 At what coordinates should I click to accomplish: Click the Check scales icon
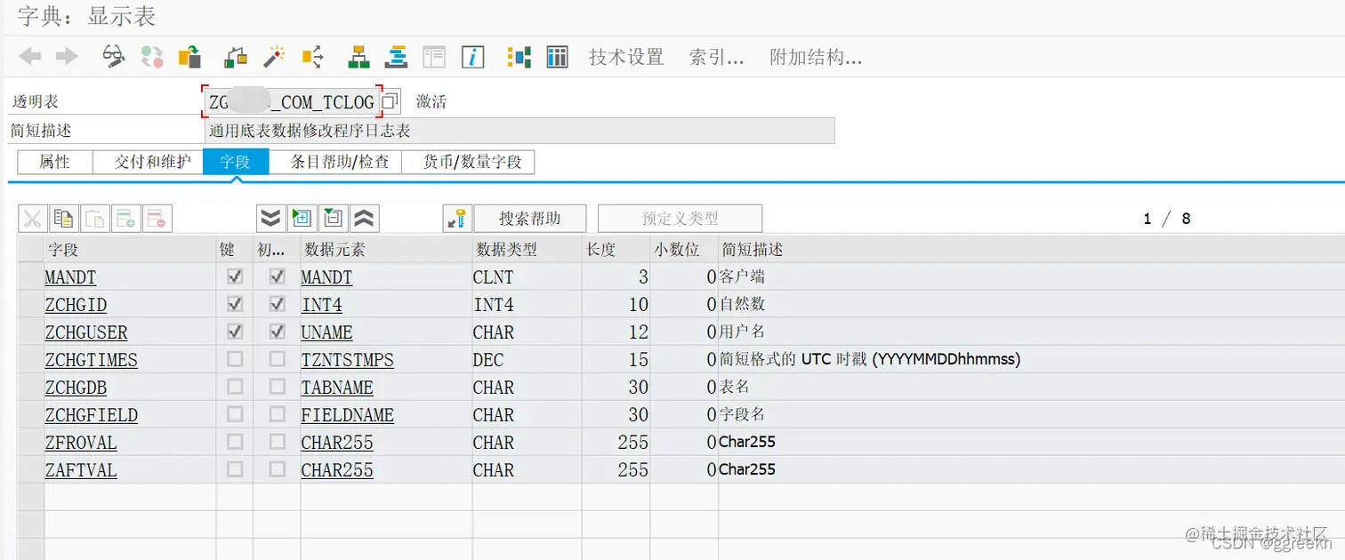point(236,57)
